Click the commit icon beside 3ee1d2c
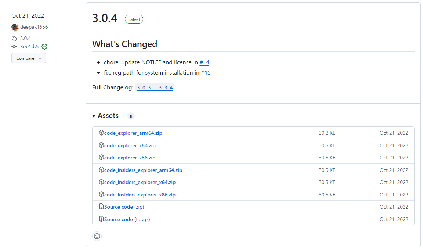The width and height of the screenshot is (423, 249). coord(15,47)
